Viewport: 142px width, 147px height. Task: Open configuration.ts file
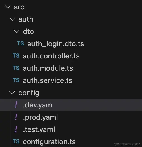(49, 142)
